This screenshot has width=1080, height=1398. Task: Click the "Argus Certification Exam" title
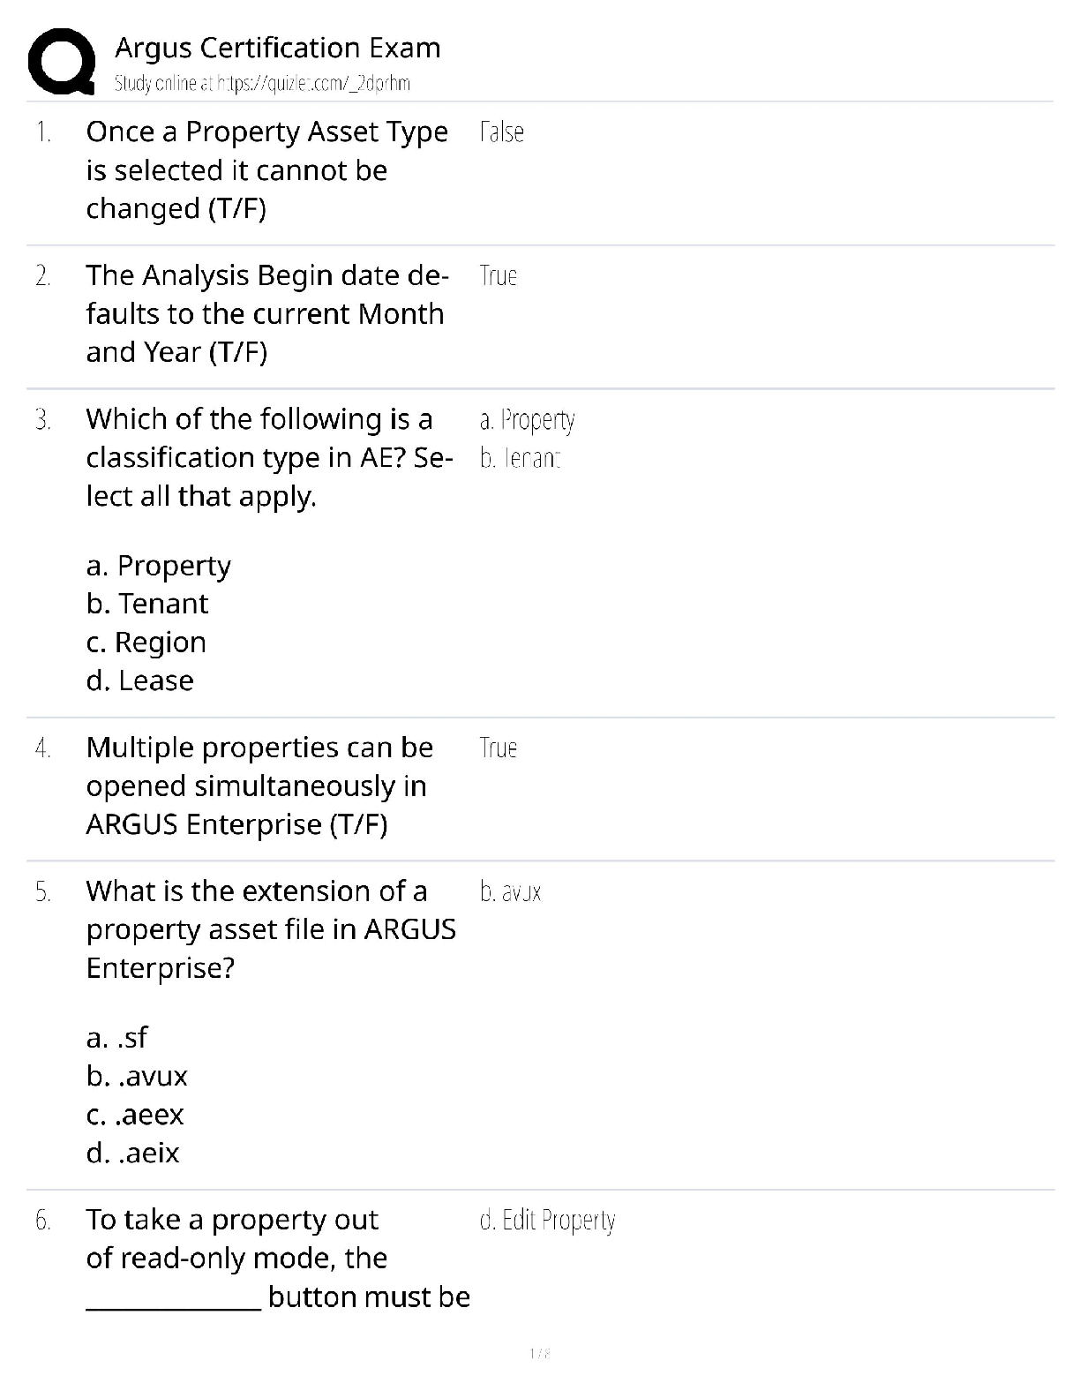point(277,48)
